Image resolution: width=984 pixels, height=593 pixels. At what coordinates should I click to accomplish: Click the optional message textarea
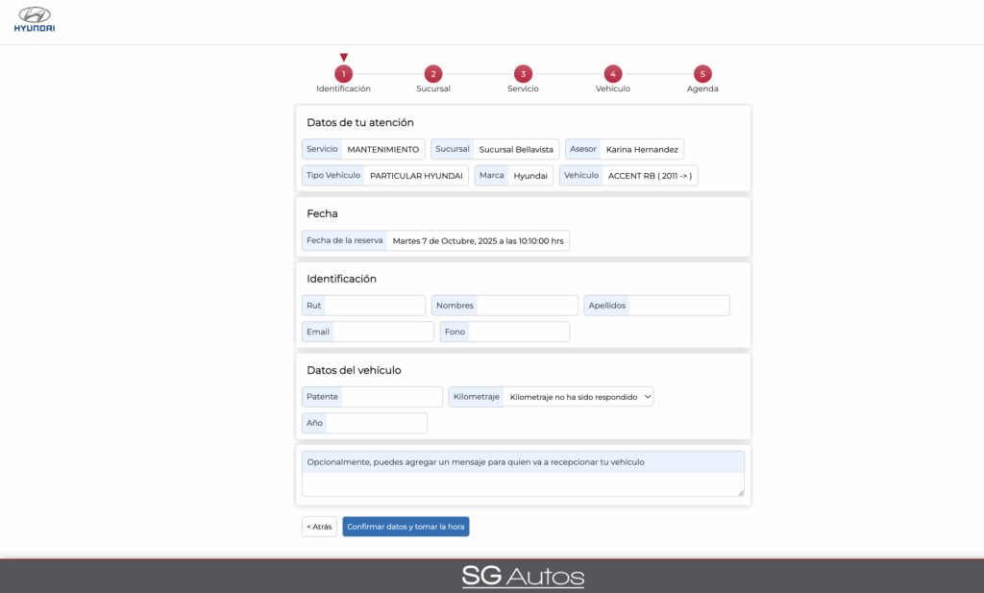522,484
